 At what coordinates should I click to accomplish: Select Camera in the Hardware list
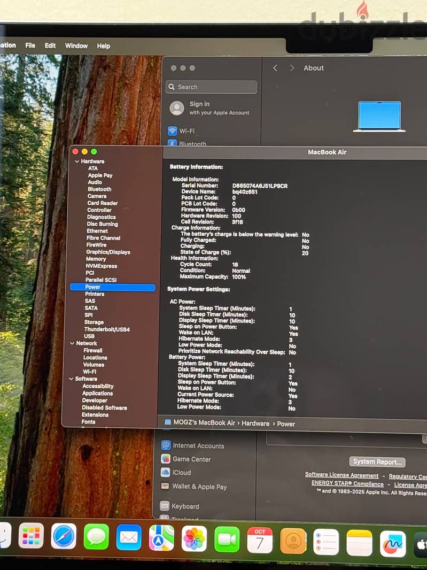(97, 196)
